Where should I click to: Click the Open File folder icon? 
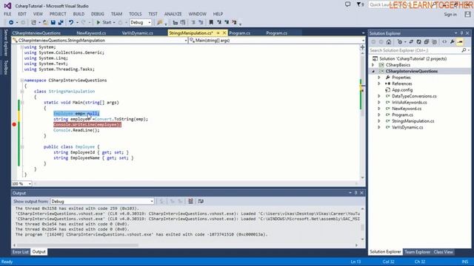coord(45,22)
